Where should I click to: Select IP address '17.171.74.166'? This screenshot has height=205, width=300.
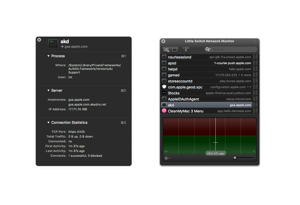78,109
